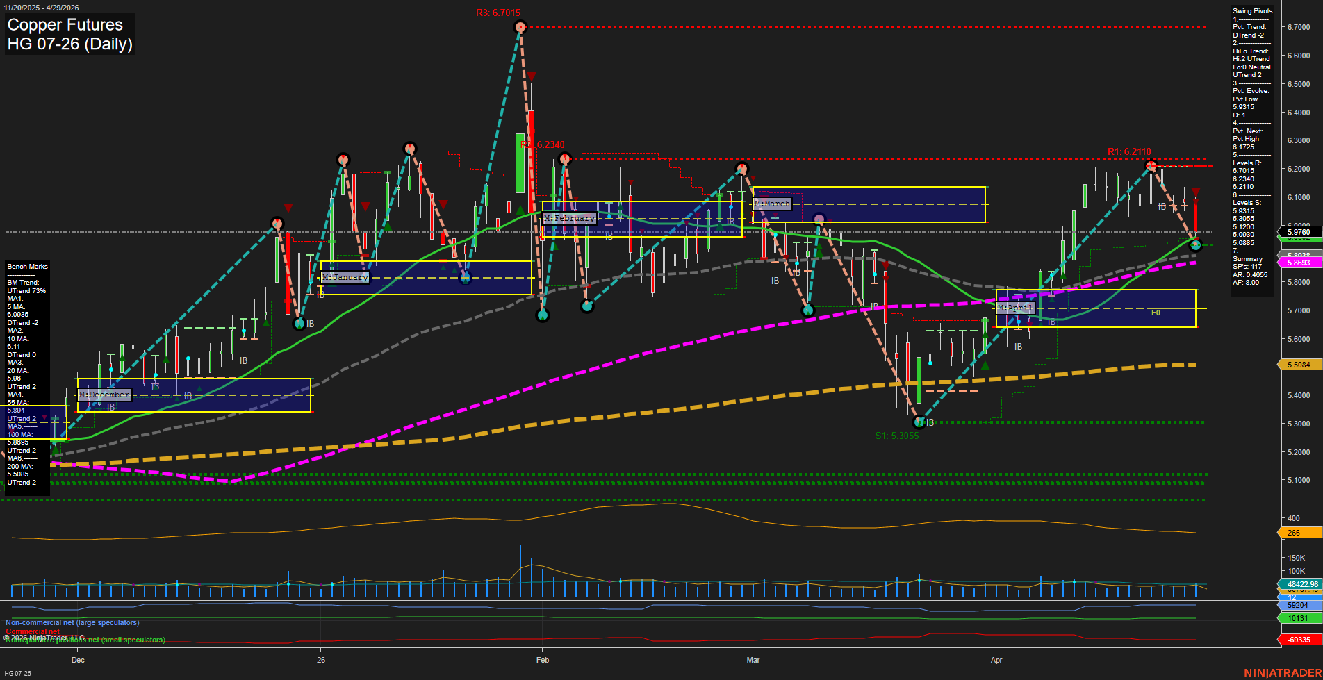This screenshot has height=680, width=1323.
Task: Click the swing high pivot circle at R3 6.7015
Action: coord(520,27)
